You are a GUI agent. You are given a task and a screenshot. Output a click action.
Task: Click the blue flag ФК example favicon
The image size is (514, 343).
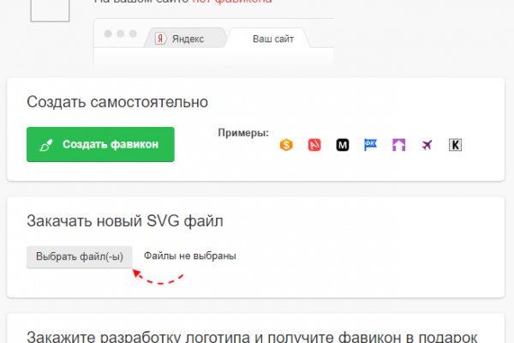click(371, 144)
